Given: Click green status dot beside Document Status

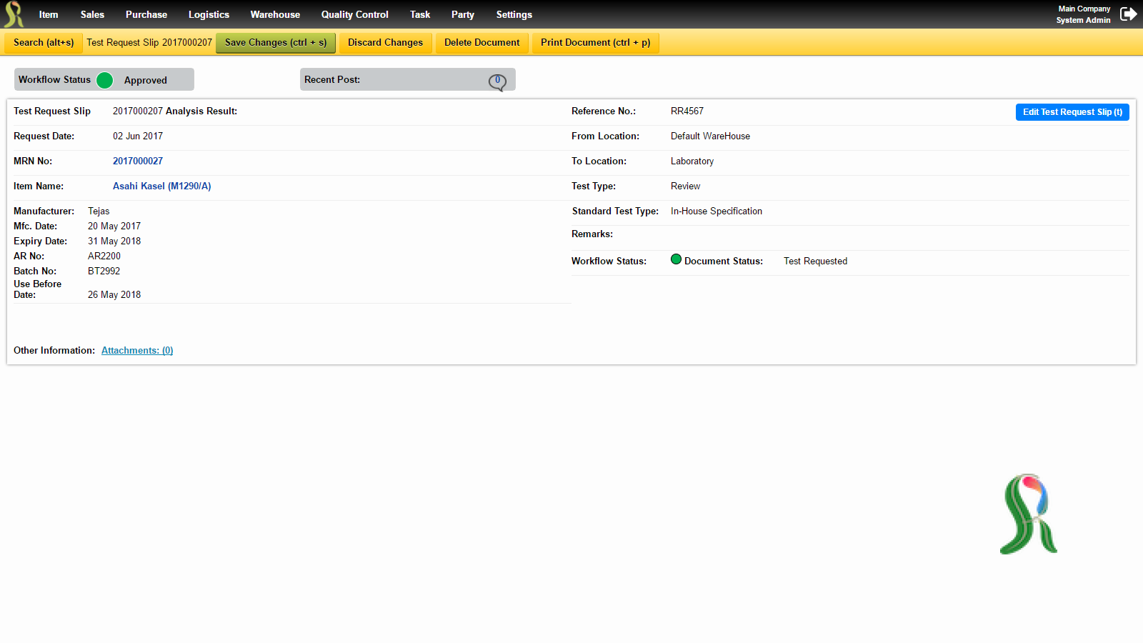Looking at the screenshot, I should (x=676, y=259).
